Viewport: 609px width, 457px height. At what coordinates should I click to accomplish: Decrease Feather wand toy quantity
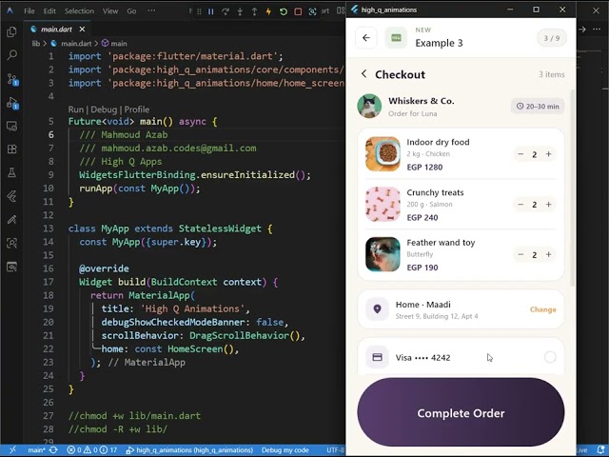(x=521, y=254)
